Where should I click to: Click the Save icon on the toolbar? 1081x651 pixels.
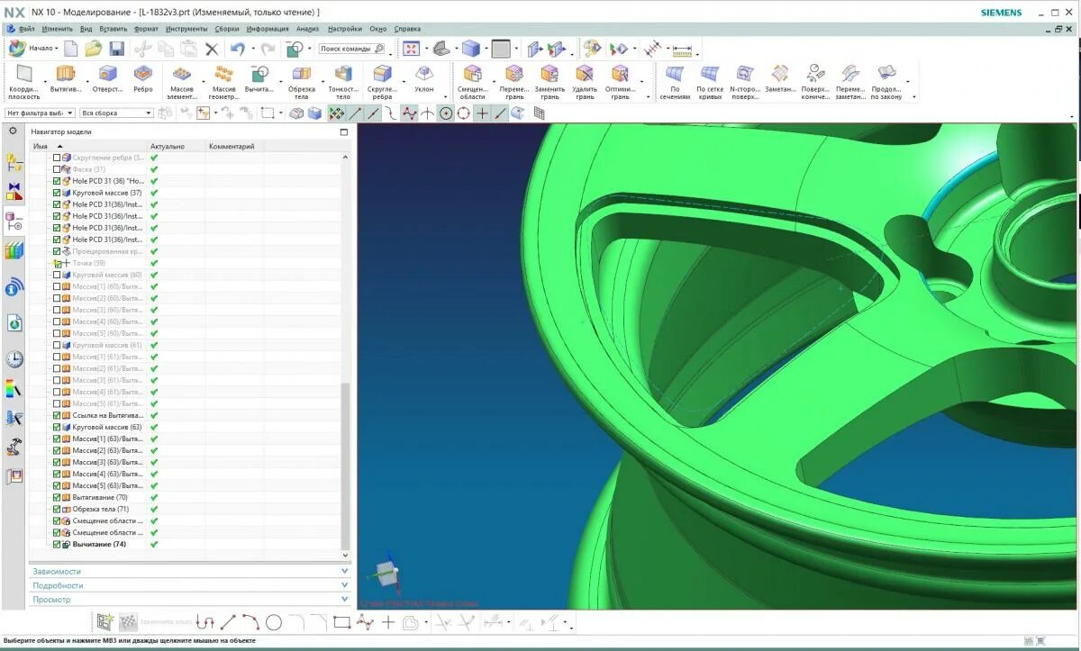(118, 49)
